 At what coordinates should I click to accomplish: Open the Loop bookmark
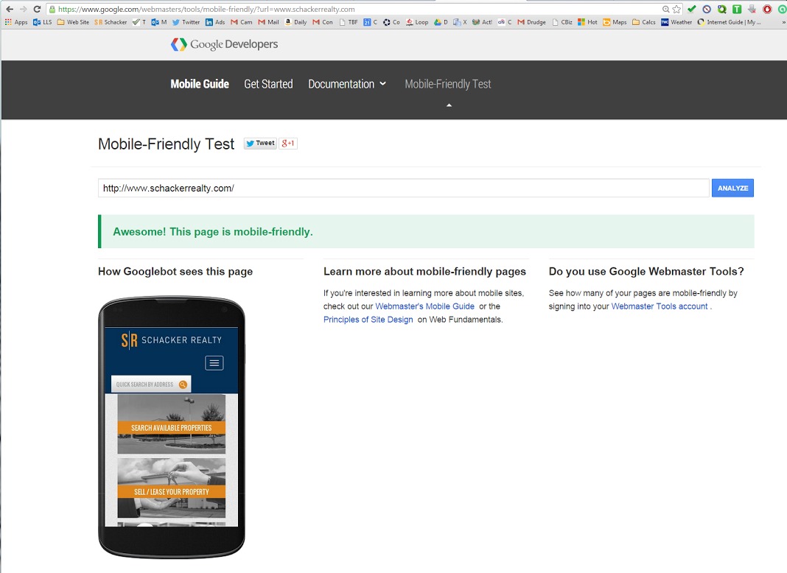tap(417, 22)
